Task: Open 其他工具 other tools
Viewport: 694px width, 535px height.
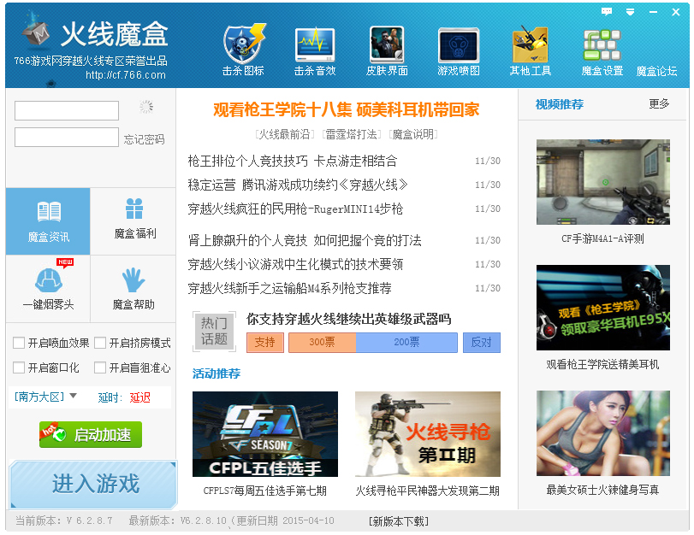Action: point(531,50)
